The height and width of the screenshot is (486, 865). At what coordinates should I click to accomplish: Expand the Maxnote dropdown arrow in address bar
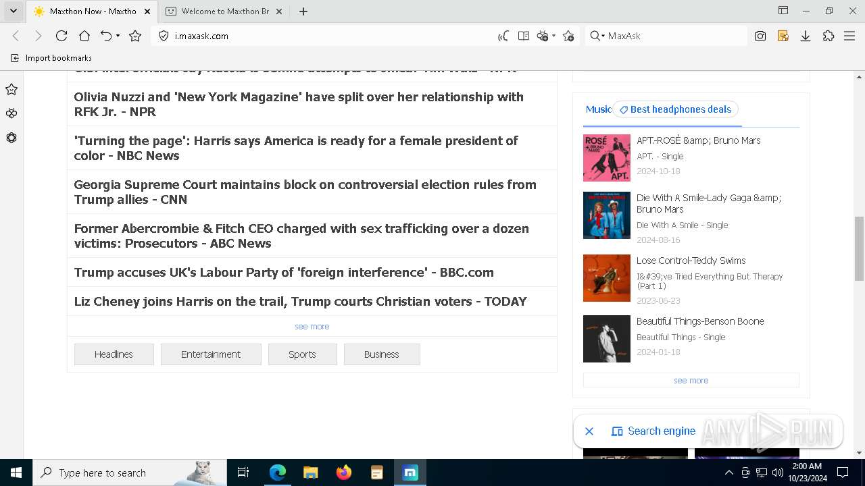[x=553, y=36]
